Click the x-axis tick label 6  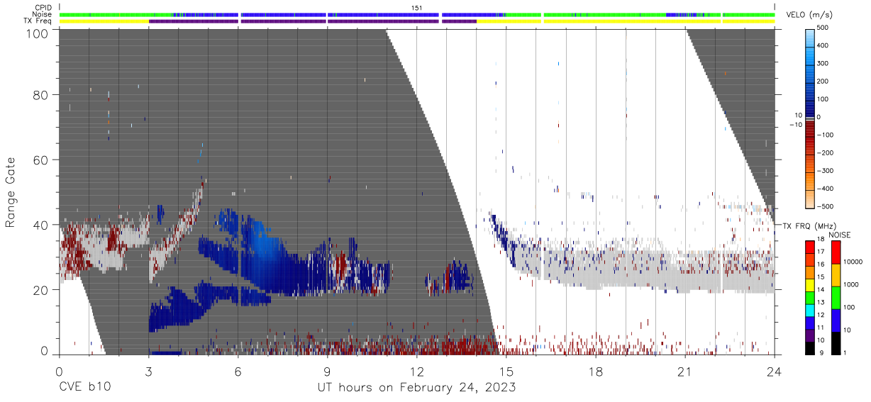click(238, 371)
